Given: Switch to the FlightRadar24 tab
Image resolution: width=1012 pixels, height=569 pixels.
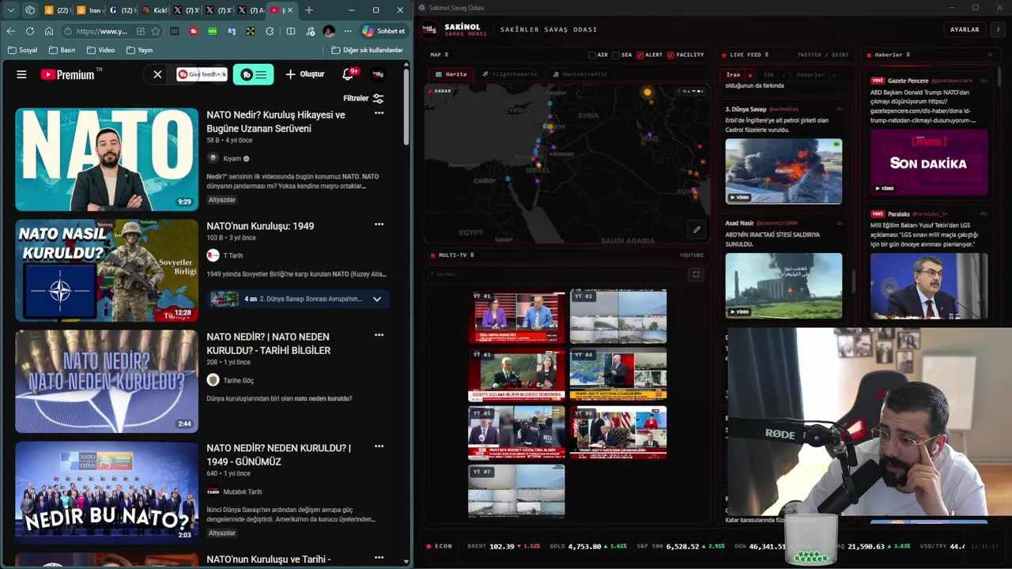Looking at the screenshot, I should (x=509, y=74).
